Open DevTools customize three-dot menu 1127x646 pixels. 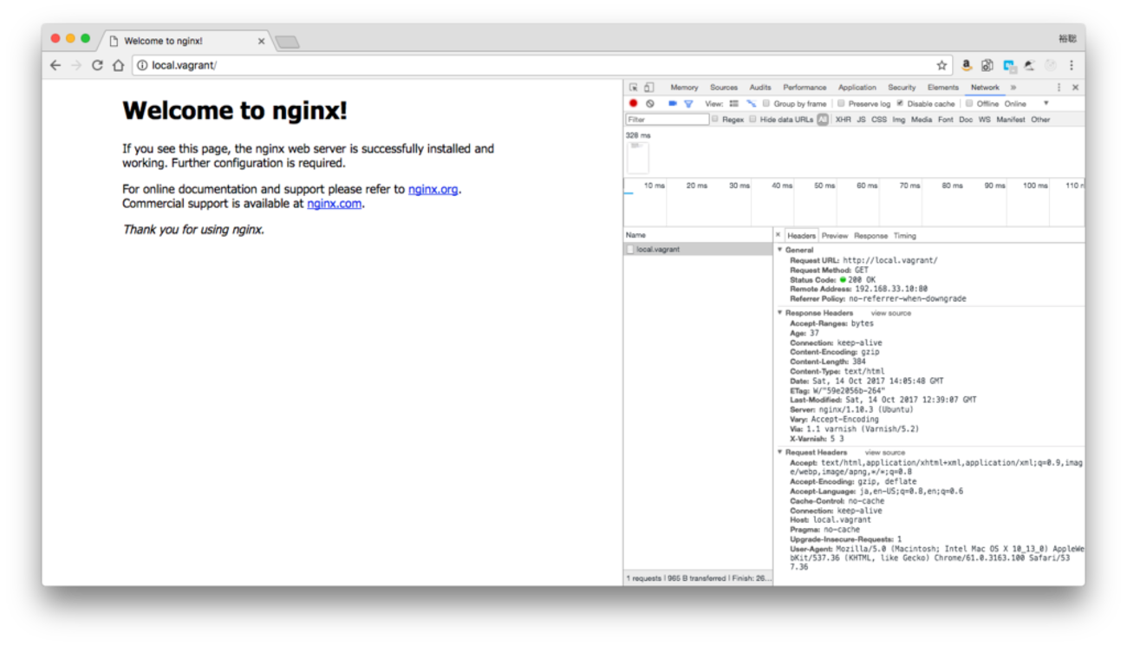coord(1059,88)
